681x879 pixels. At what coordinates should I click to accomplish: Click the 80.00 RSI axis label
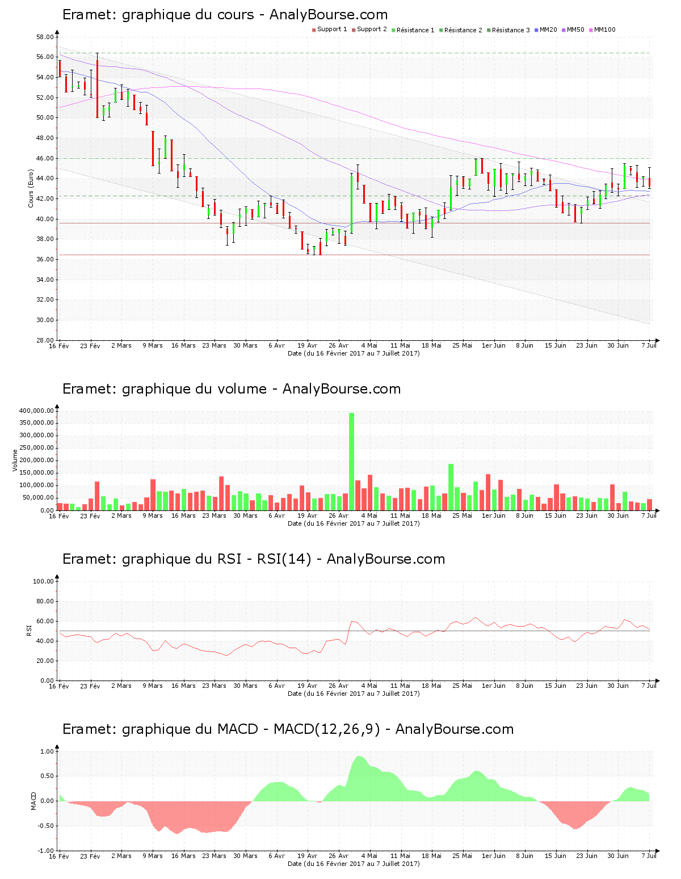pyautogui.click(x=45, y=601)
